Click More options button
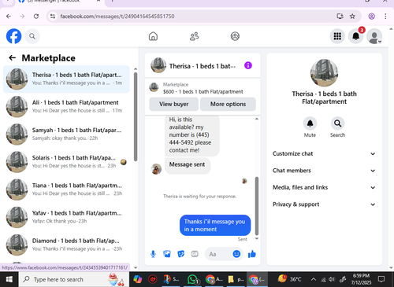This screenshot has width=394, height=287. [228, 104]
